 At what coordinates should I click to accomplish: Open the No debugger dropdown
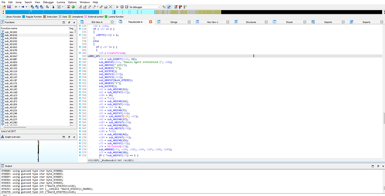pyautogui.click(x=145, y=7)
